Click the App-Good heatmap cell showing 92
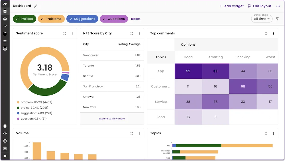This screenshot has width=285, height=161. (188, 71)
